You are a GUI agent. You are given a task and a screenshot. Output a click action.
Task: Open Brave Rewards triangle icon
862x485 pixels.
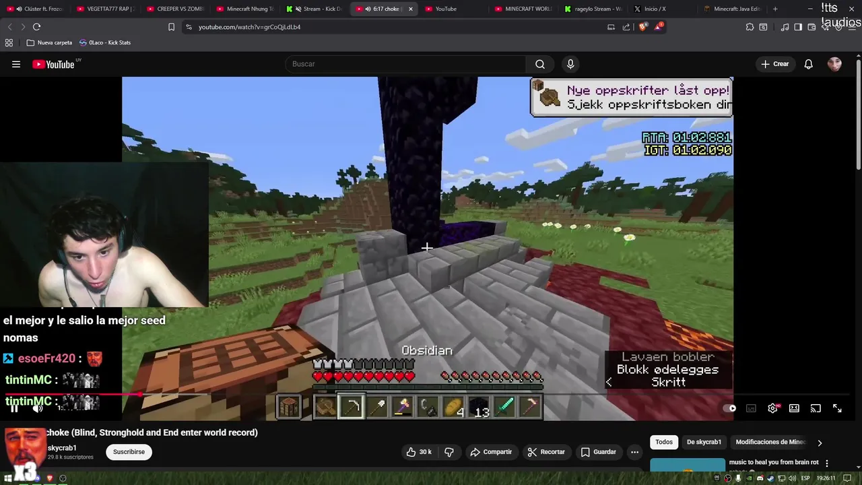click(x=659, y=27)
